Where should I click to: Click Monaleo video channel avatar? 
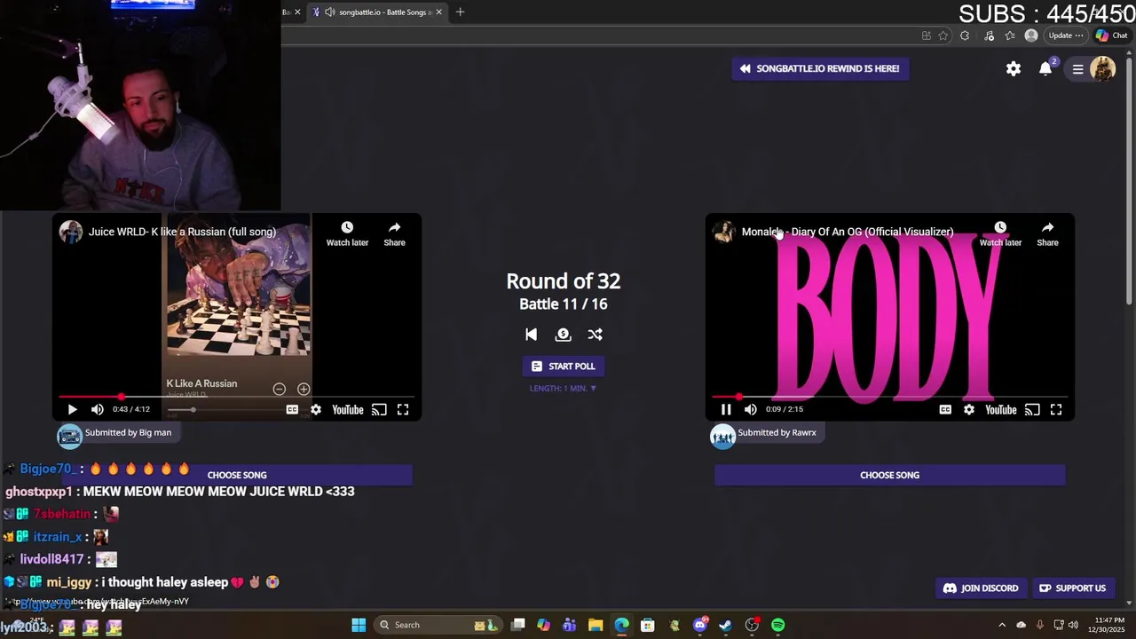pyautogui.click(x=724, y=232)
